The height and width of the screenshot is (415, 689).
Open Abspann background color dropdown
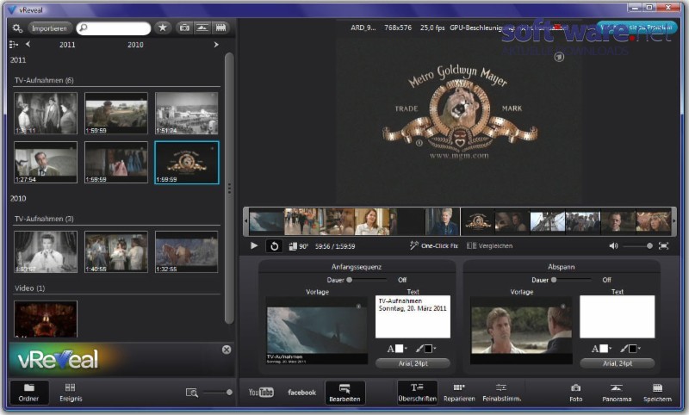pos(630,349)
